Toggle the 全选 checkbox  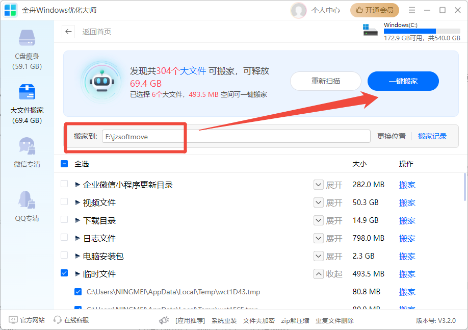coord(64,164)
